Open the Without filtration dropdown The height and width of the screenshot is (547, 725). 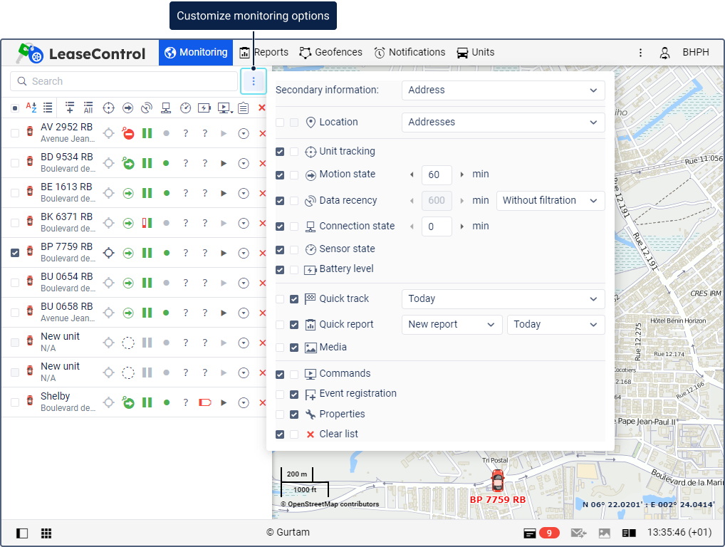click(550, 201)
